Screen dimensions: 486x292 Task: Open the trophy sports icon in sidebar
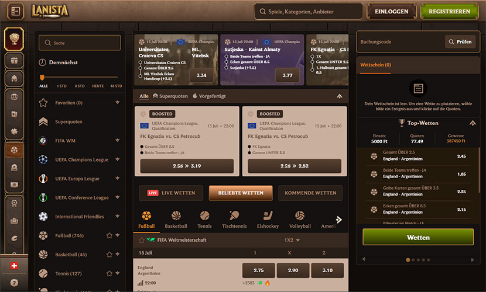tap(14, 39)
